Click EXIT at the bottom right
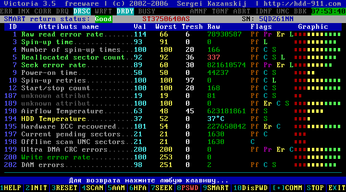Screen dimensions: 346x192 click(338, 188)
